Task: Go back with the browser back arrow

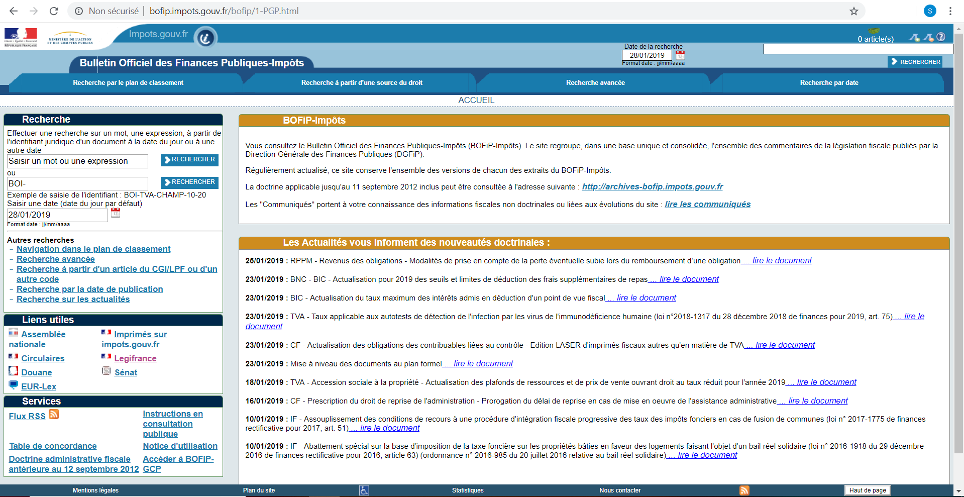Action: (14, 11)
